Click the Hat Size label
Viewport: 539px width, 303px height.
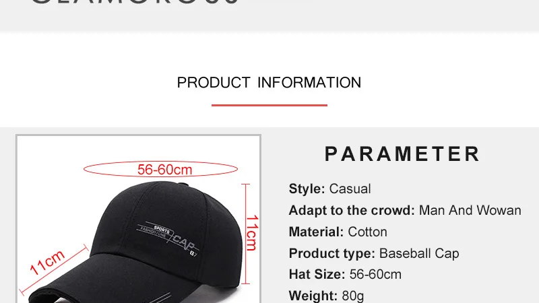tap(317, 275)
